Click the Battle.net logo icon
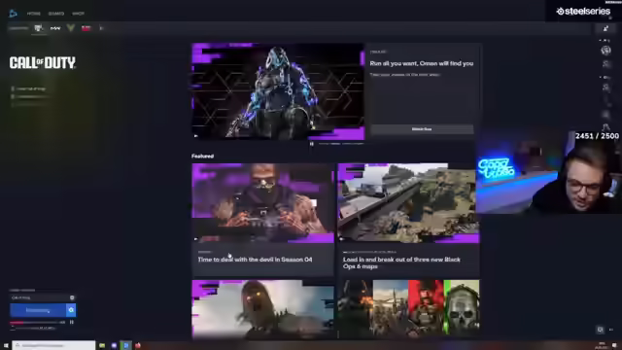This screenshot has height=350, width=622. pos(13,14)
